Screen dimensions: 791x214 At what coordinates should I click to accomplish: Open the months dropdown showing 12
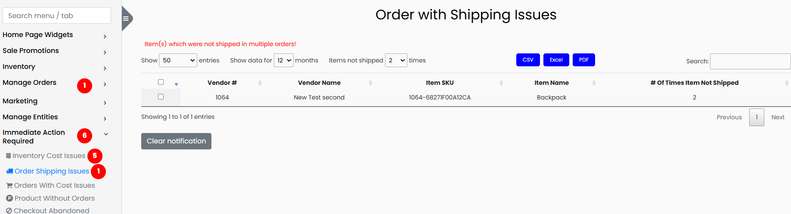click(283, 60)
